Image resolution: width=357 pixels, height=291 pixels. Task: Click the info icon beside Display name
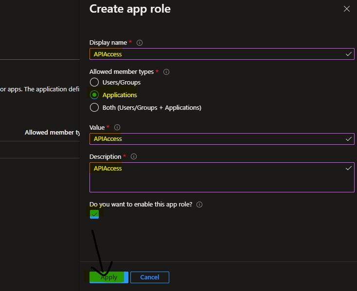tap(140, 43)
